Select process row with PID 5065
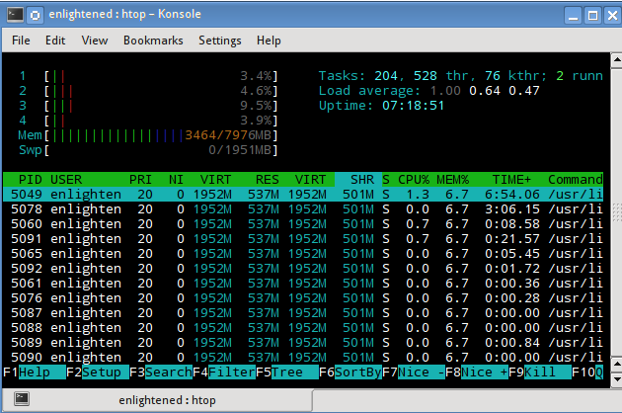Image resolution: width=622 pixels, height=413 pixels. pos(303,253)
